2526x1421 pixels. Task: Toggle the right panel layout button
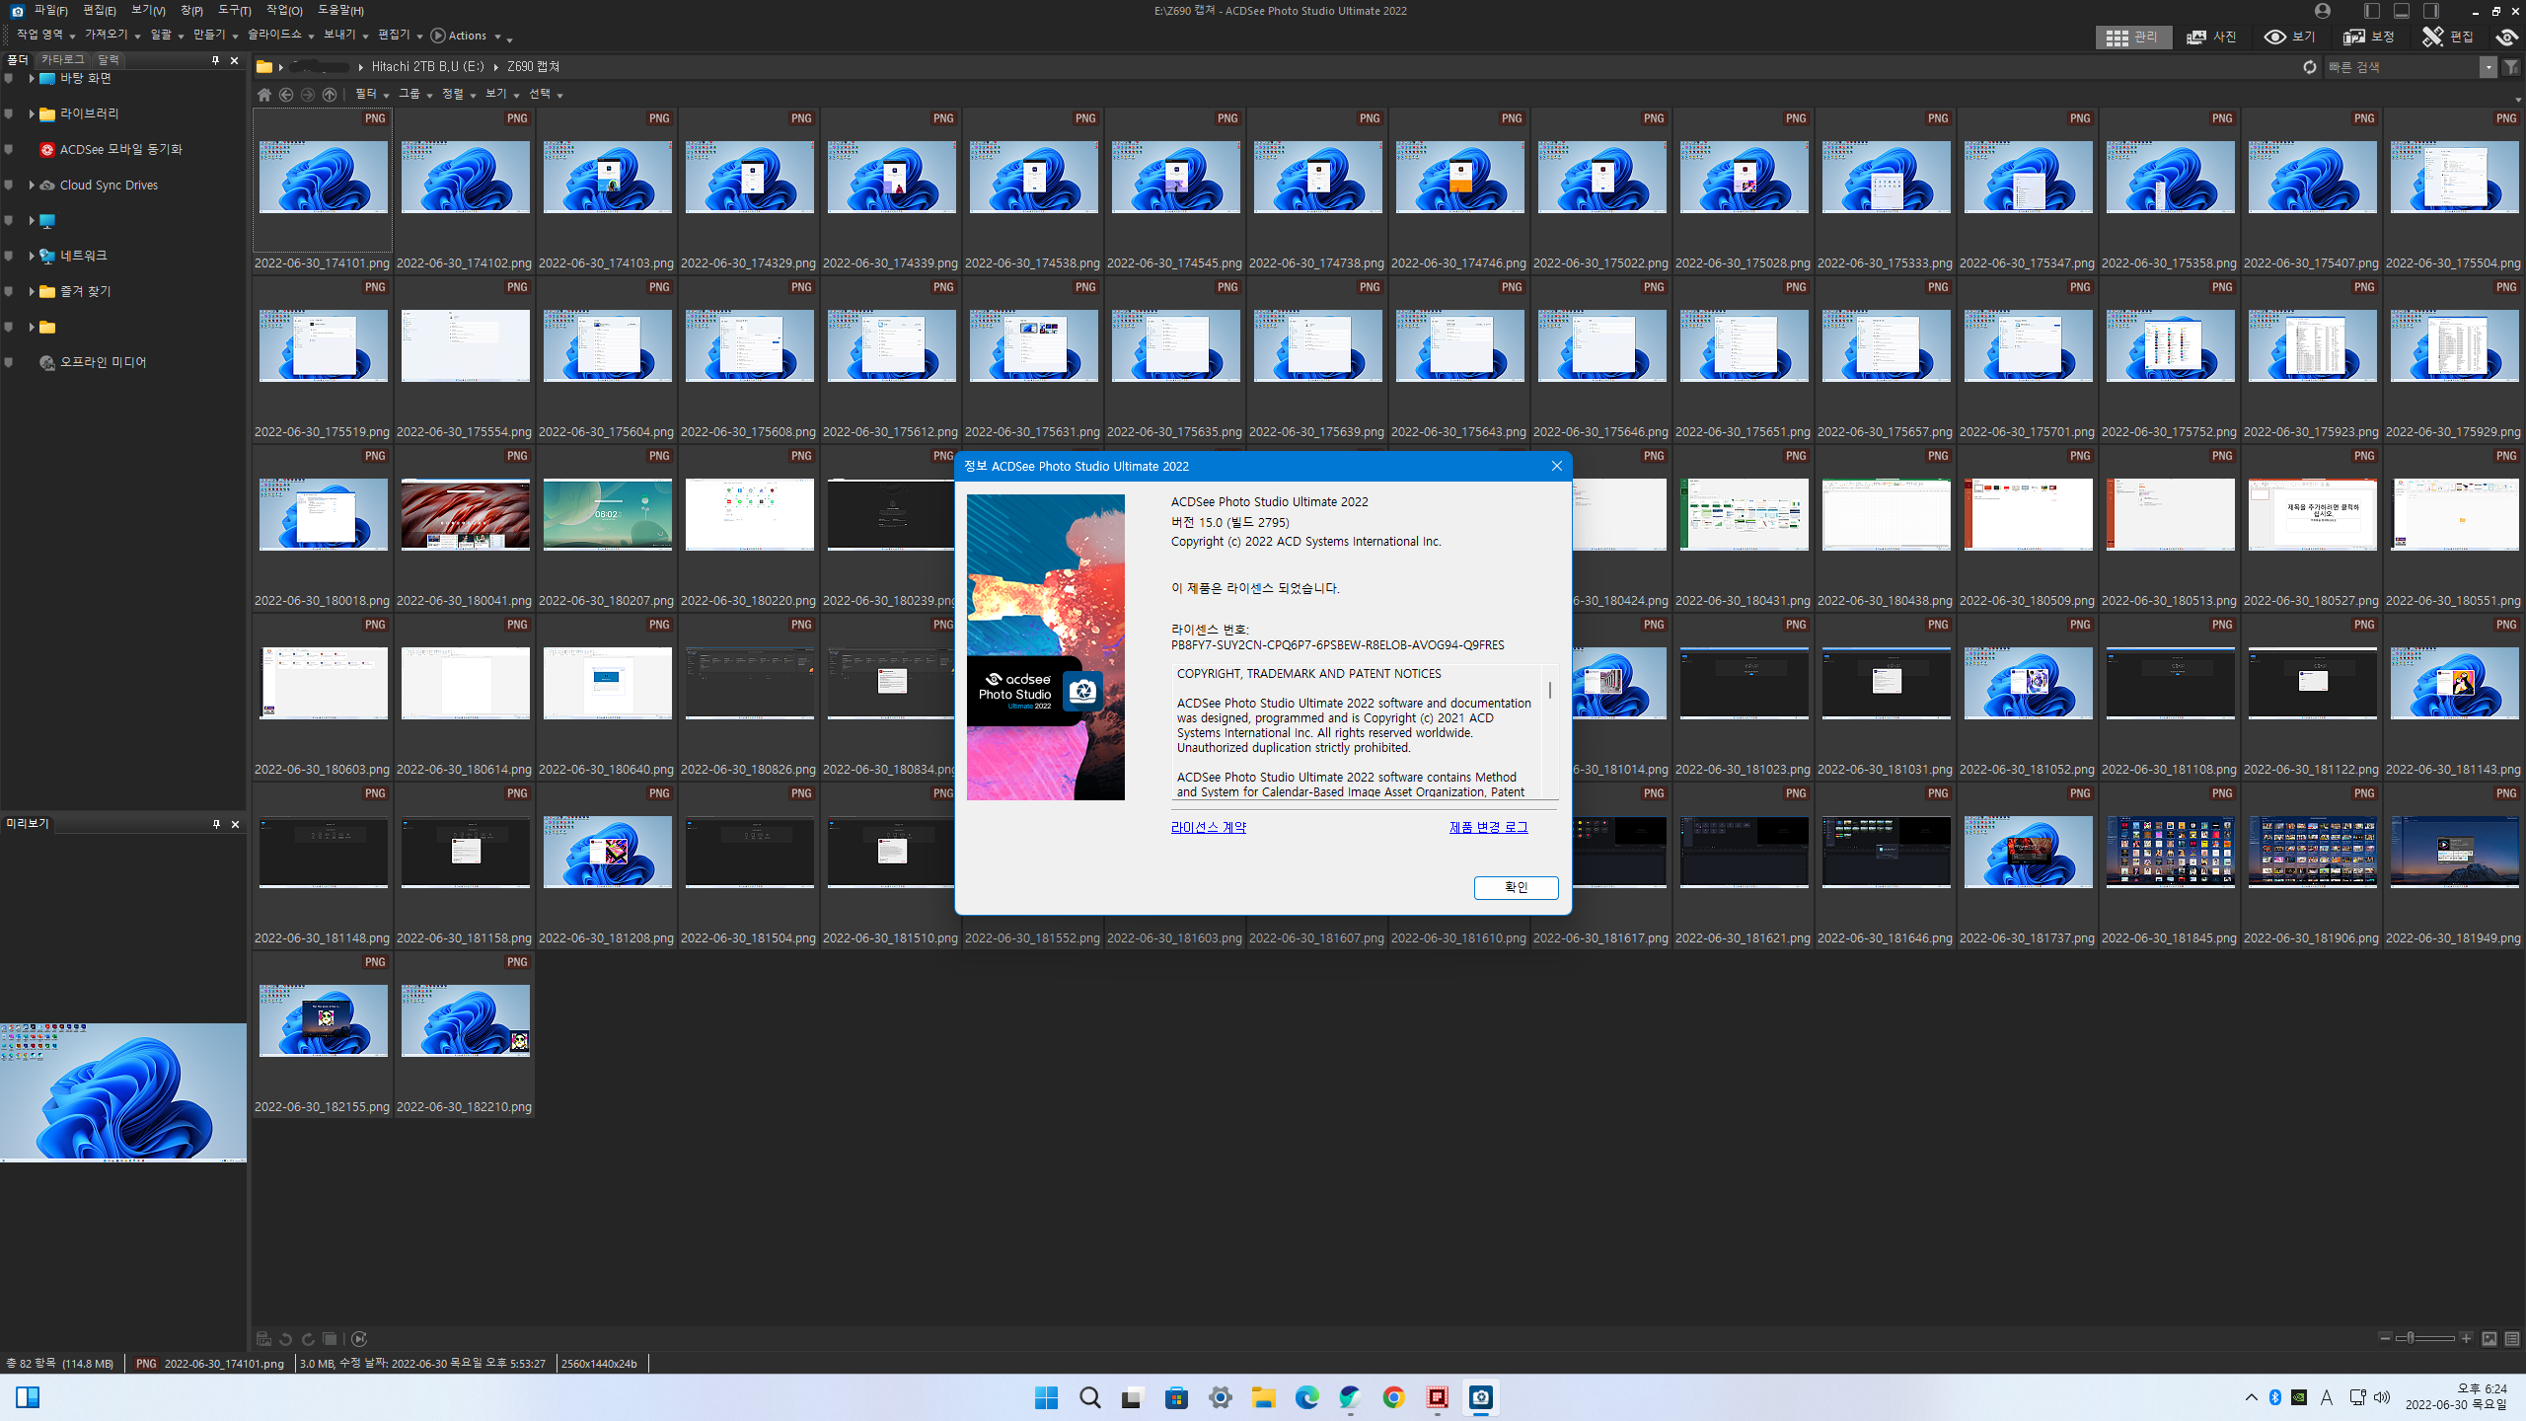click(2431, 11)
